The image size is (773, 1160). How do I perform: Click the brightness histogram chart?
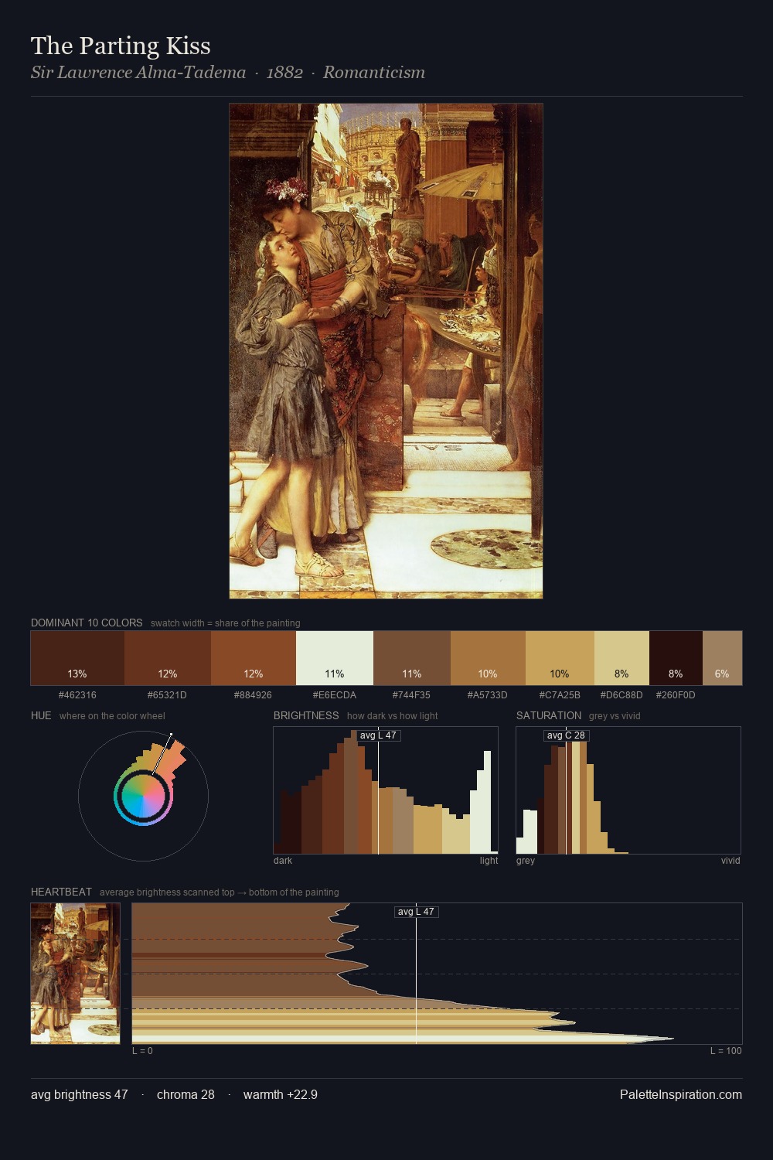pos(386,790)
